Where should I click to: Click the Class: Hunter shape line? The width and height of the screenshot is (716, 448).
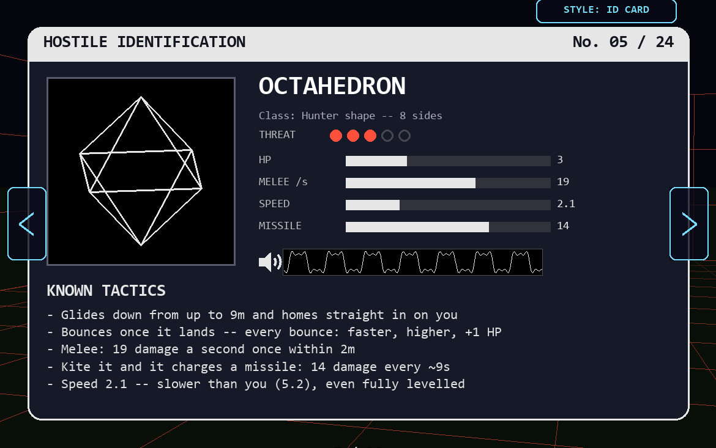pyautogui.click(x=350, y=116)
